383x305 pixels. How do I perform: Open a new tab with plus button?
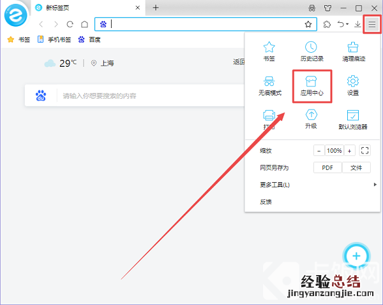coord(156,8)
